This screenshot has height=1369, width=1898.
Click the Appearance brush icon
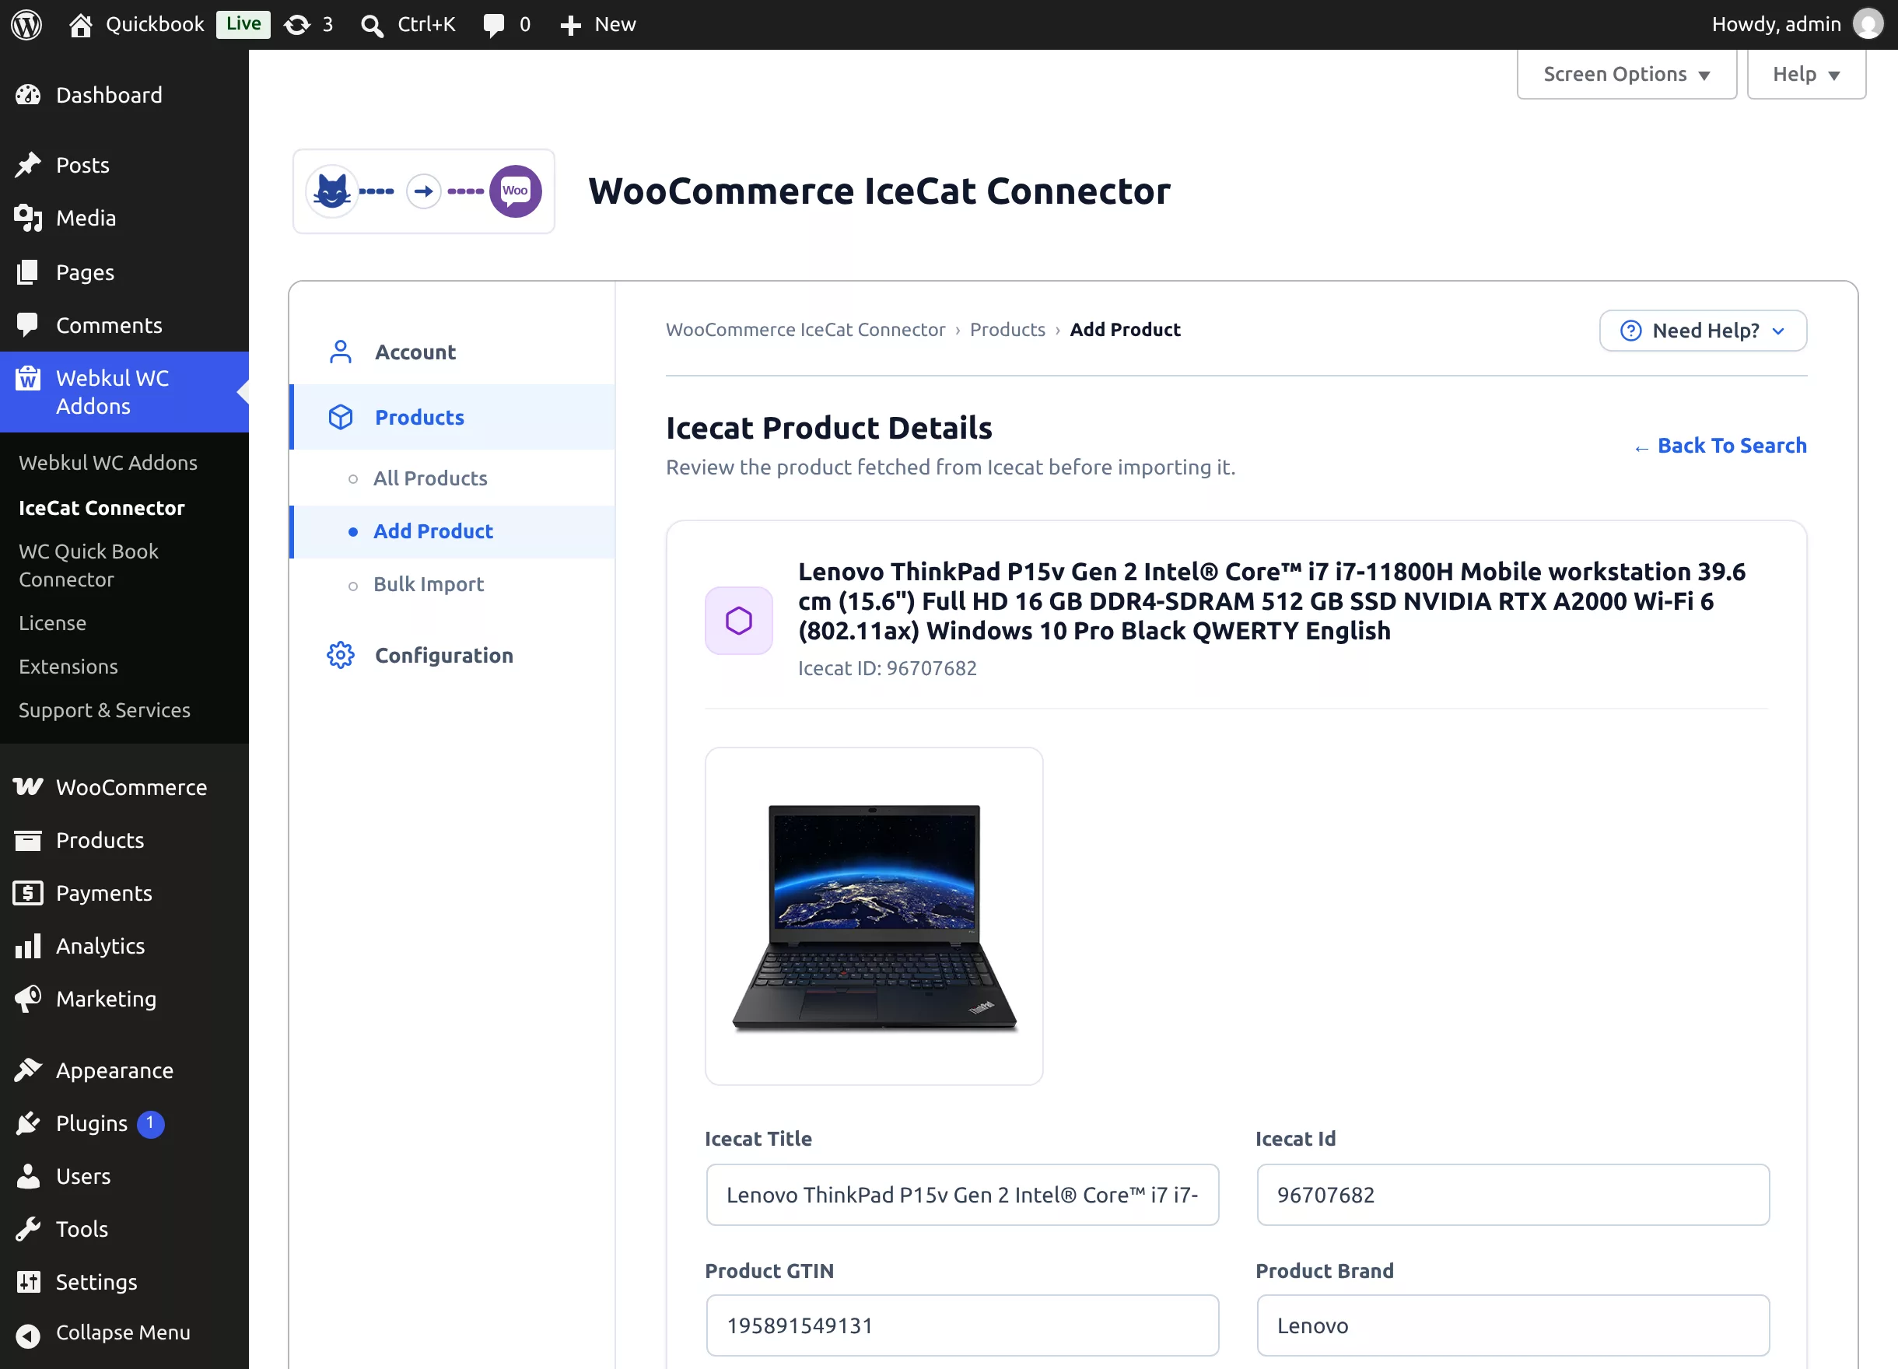[x=28, y=1070]
